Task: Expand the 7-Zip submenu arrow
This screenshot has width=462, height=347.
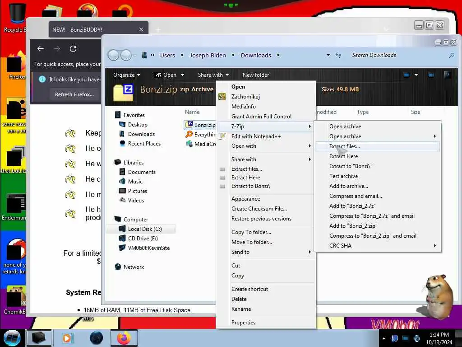Action: click(310, 127)
